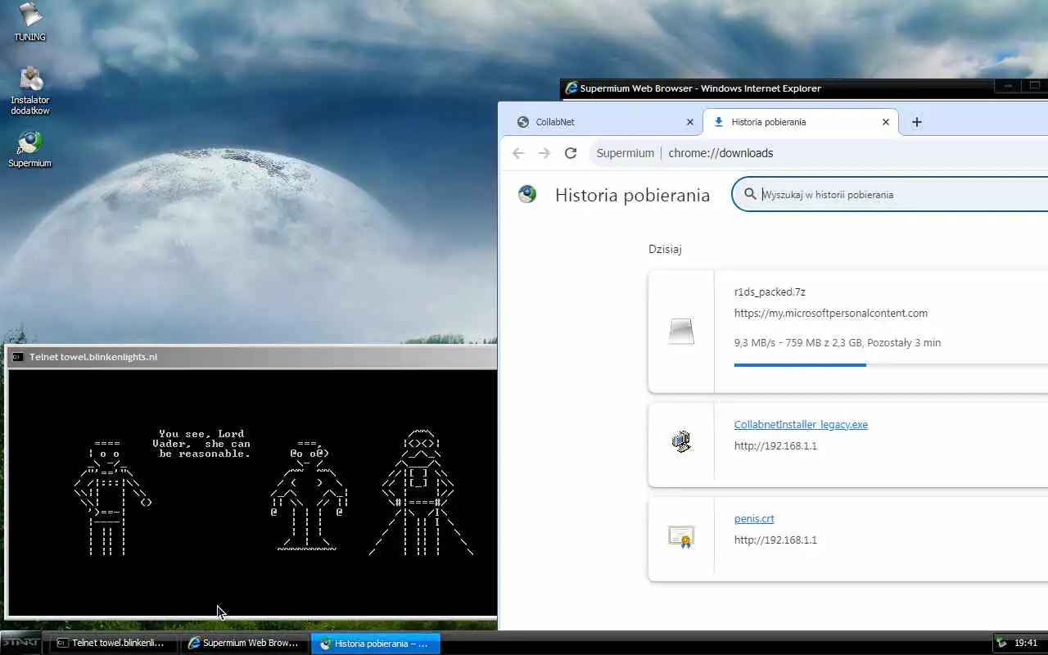Viewport: 1048px width, 655px height.
Task: Reload the downloads page
Action: [x=571, y=153]
